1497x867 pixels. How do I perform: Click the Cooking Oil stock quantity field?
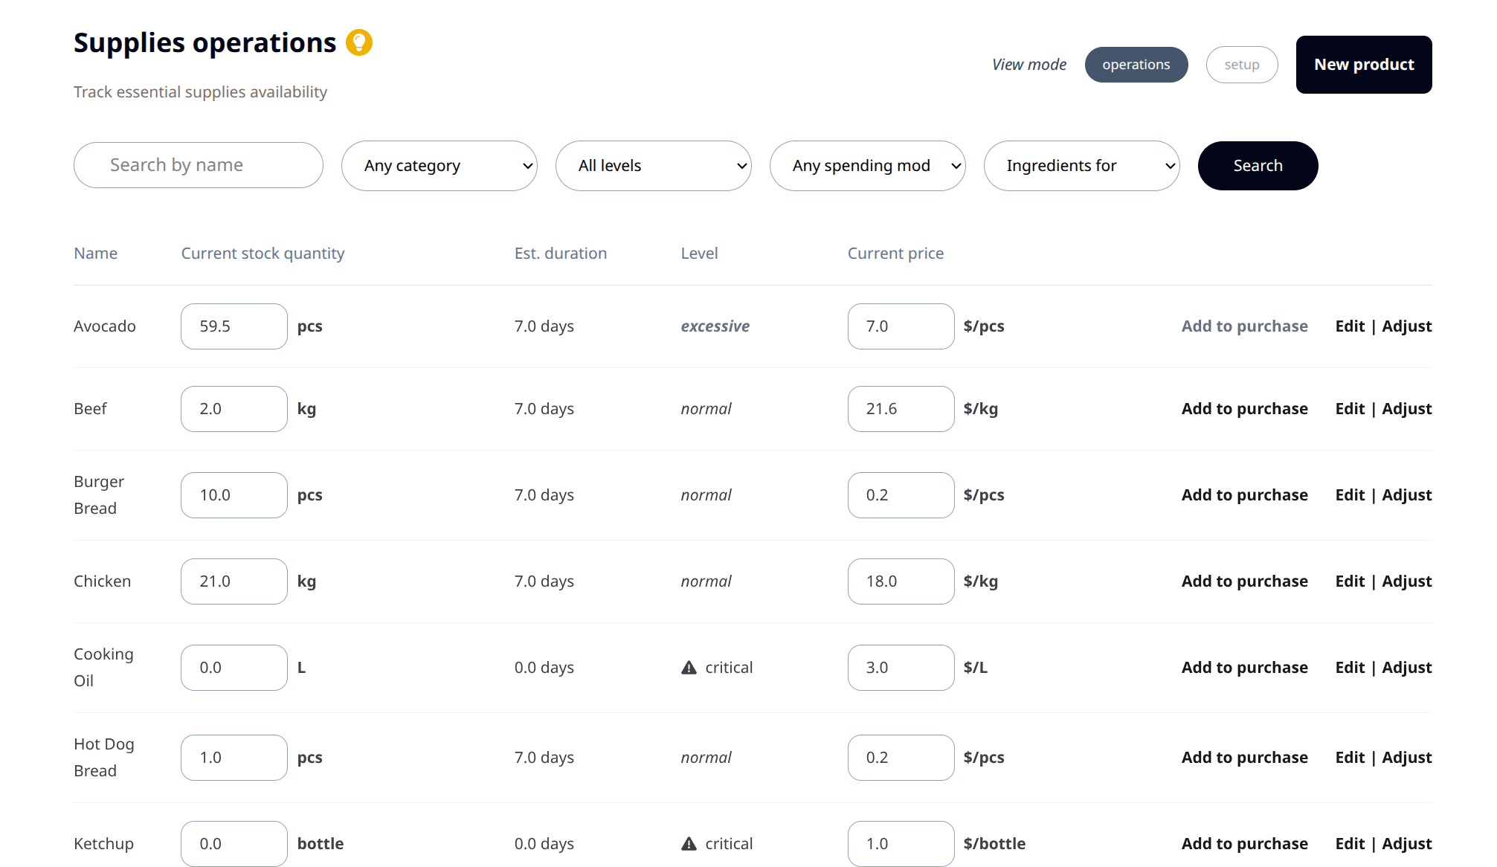[234, 668]
